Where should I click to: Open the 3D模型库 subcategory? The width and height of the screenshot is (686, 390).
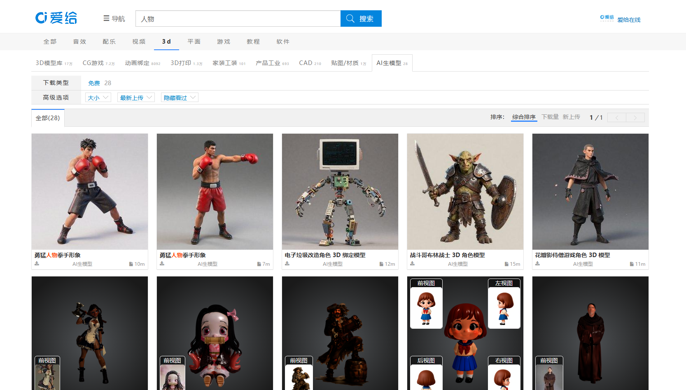click(x=54, y=63)
